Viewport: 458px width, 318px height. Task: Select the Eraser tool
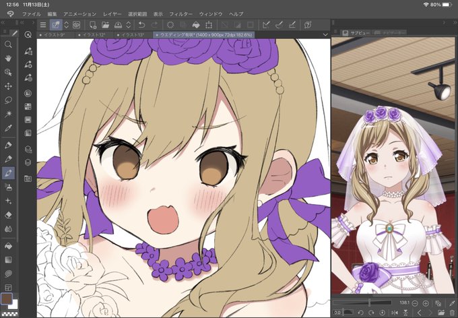pyautogui.click(x=8, y=215)
